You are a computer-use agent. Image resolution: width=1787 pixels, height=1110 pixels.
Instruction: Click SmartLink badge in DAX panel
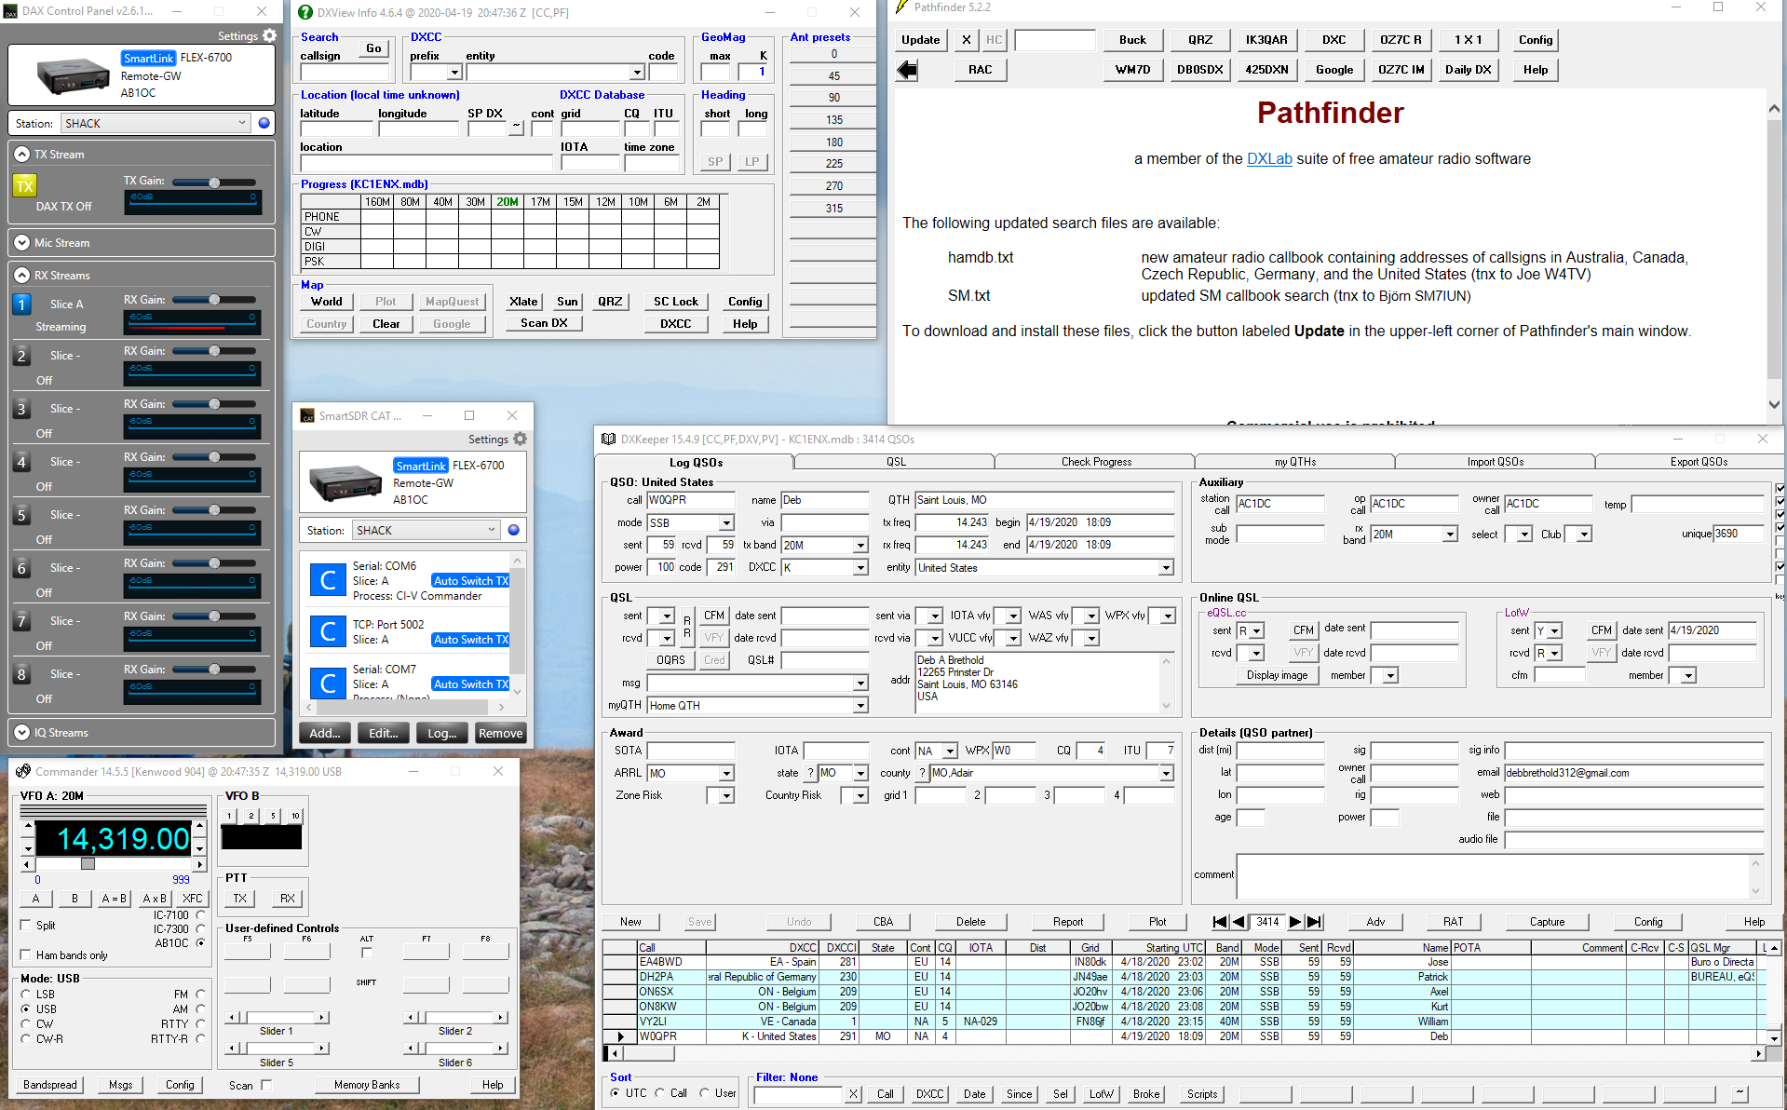pos(148,58)
